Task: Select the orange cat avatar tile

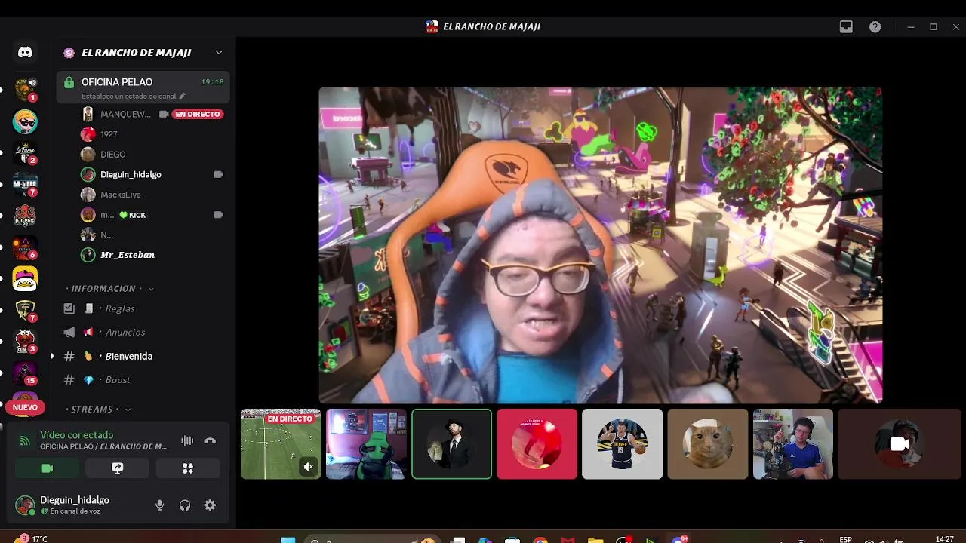Action: tap(708, 444)
